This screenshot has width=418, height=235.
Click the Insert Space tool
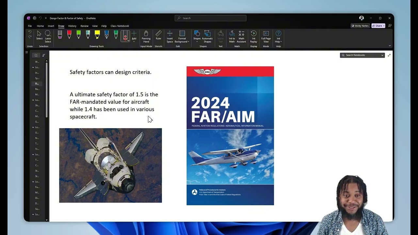170,36
